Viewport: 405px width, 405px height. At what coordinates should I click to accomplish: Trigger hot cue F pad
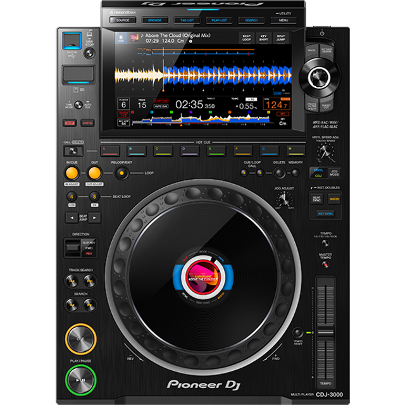[x=243, y=151]
